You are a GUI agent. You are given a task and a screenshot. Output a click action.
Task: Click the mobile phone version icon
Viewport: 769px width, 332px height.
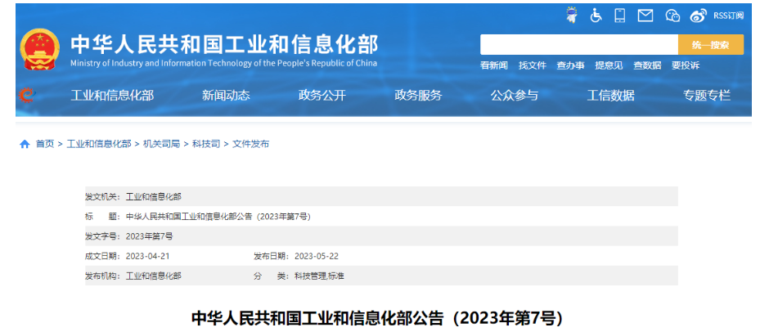coord(620,16)
